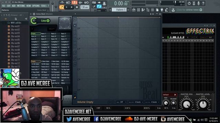Open Gross Beat plugin options gear

[34, 14]
